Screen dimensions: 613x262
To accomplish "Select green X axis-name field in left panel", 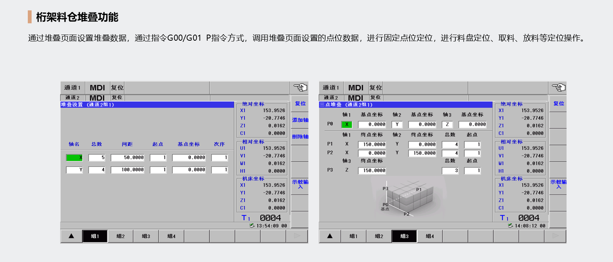I will (x=74, y=157).
